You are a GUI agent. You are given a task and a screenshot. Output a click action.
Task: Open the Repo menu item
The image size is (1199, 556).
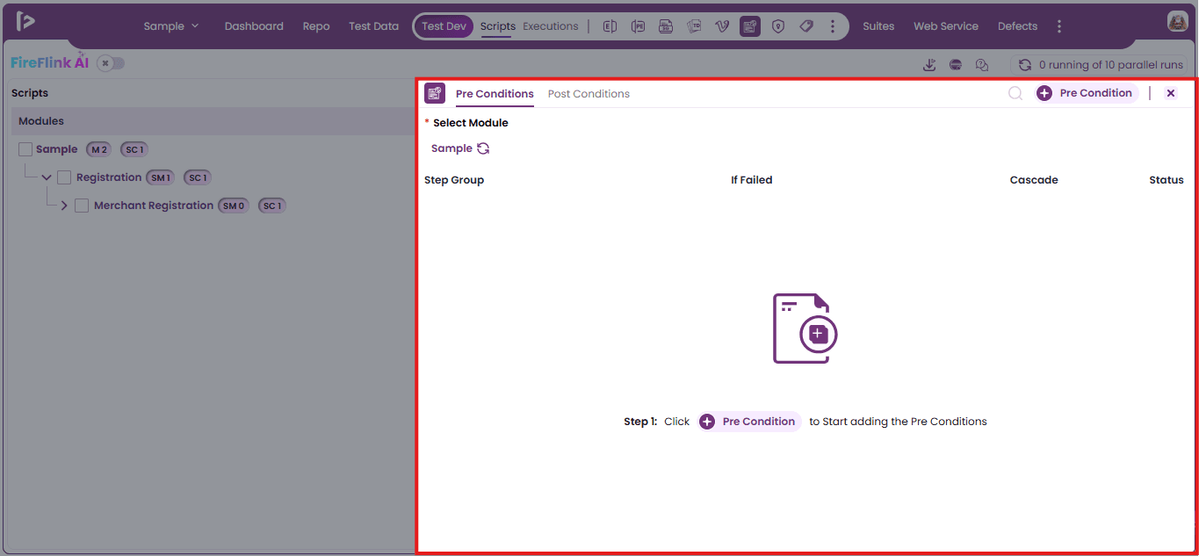point(316,26)
